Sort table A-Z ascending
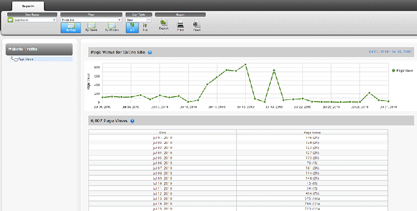 click(132, 28)
